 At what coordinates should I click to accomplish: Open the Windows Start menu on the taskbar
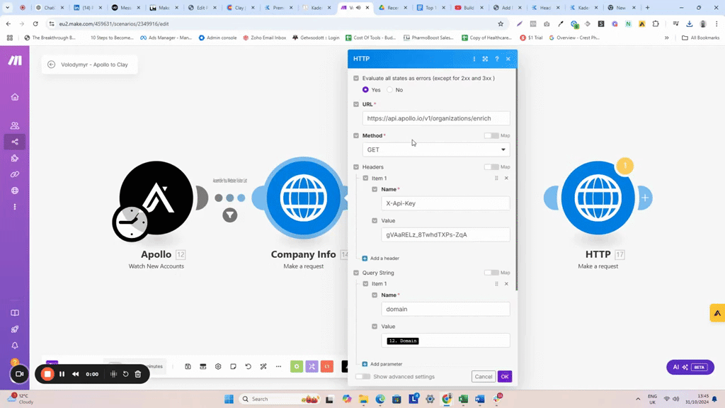(x=229, y=399)
